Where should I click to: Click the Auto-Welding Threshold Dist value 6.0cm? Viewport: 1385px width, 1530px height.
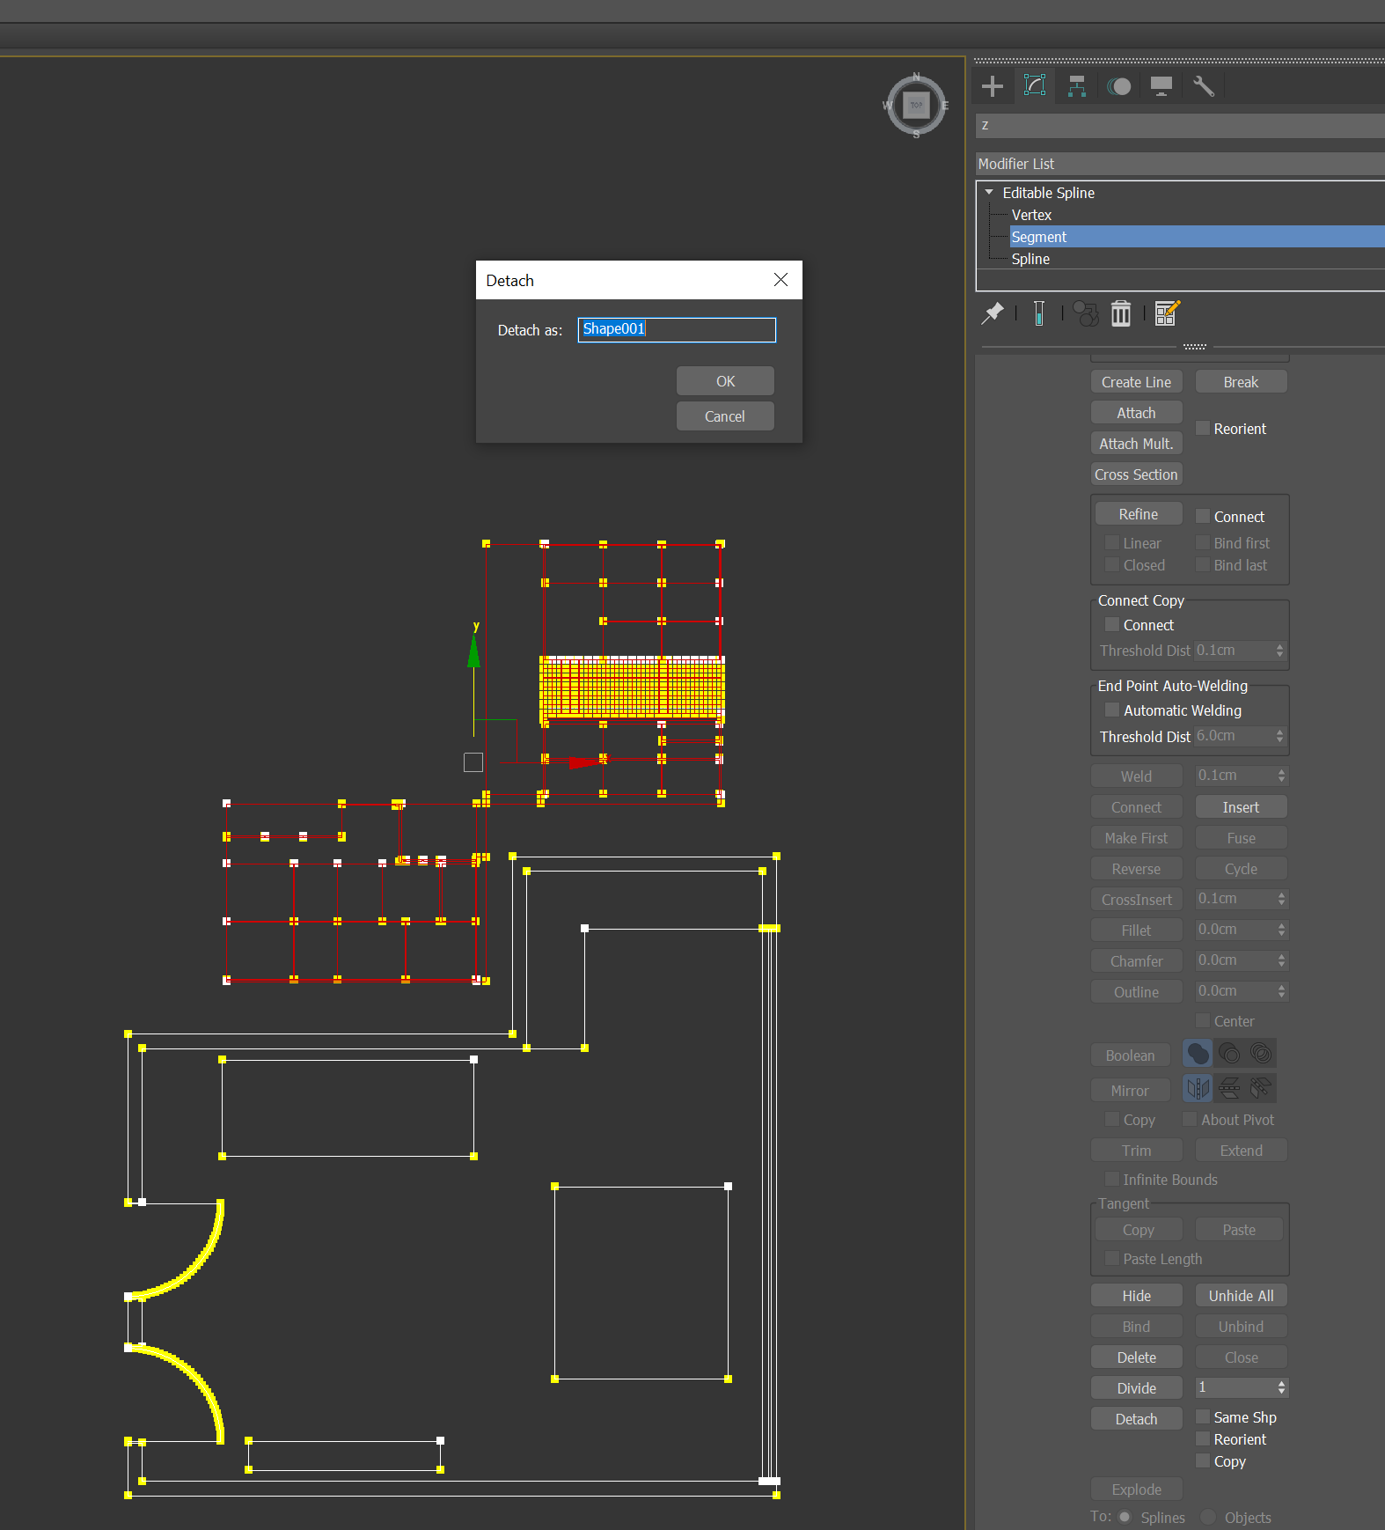1234,736
